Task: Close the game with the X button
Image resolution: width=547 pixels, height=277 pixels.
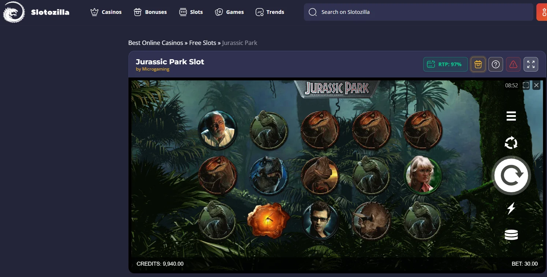Action: point(536,85)
